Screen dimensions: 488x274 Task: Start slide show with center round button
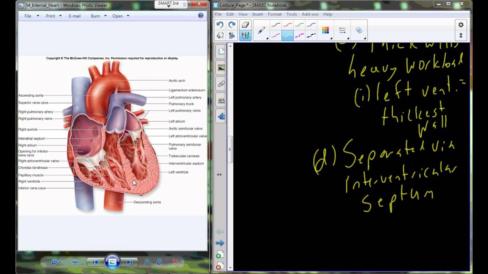click(x=112, y=262)
